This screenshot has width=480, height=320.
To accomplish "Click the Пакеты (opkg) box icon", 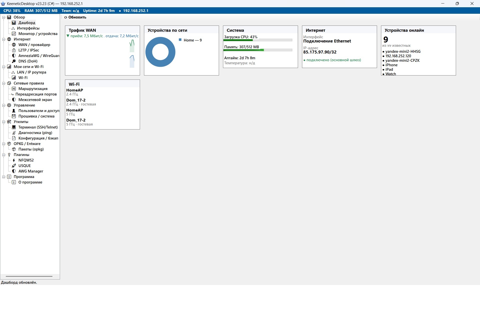I will click(14, 149).
